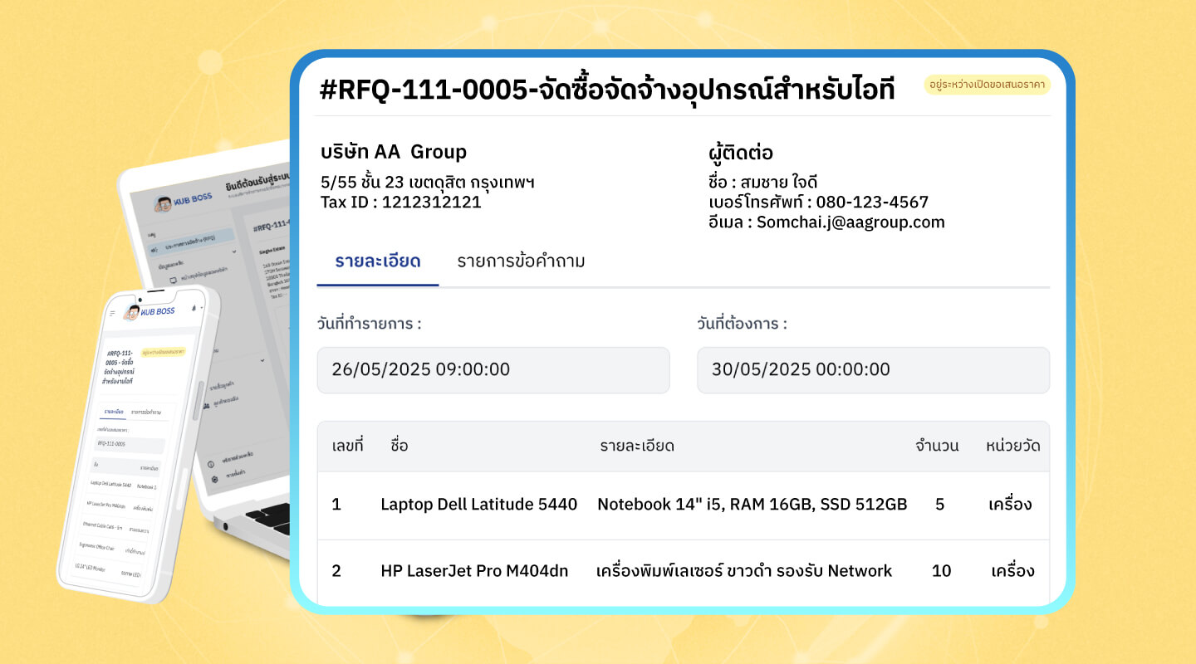Click the KUB BOSS logo on the laptop

(x=184, y=199)
